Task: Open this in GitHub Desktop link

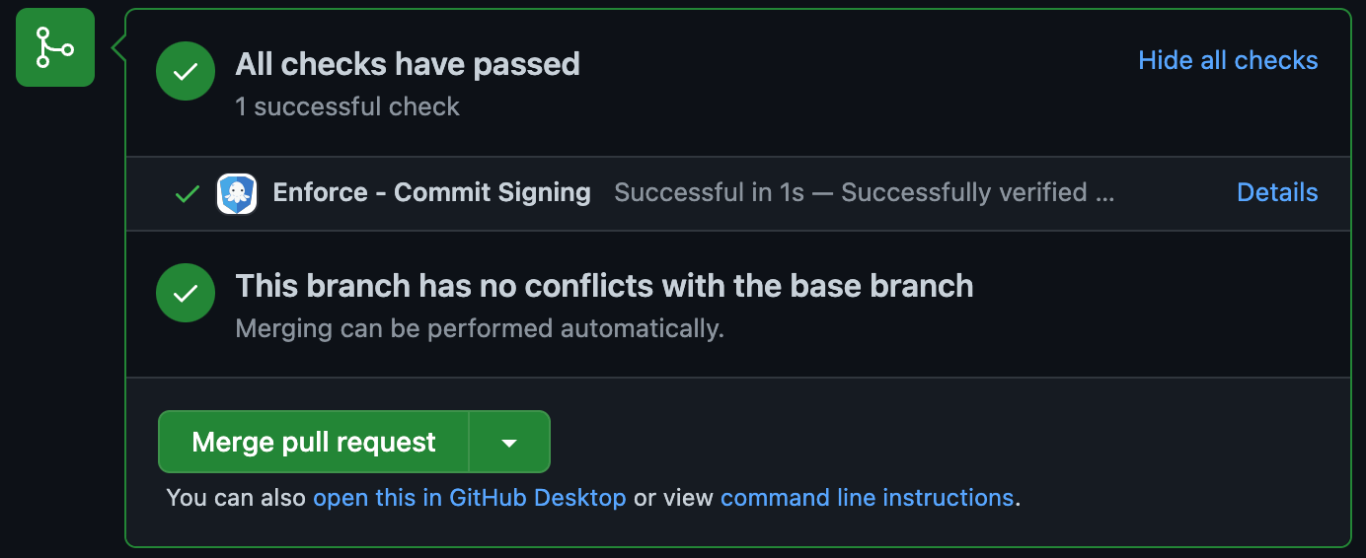Action: (470, 498)
